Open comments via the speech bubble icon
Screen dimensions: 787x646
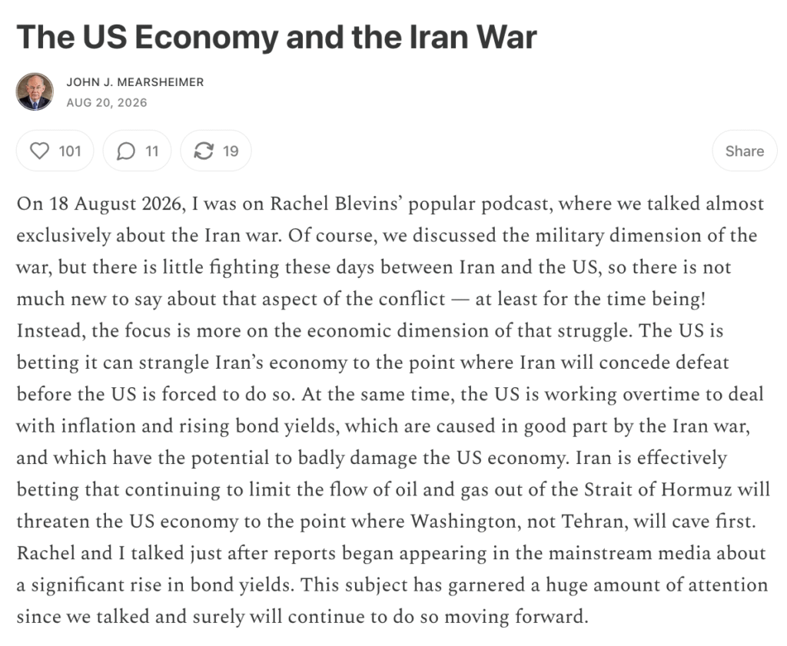(126, 151)
